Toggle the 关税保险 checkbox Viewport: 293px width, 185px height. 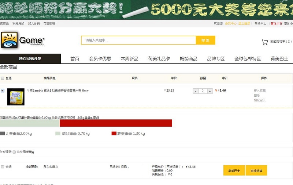(14, 152)
